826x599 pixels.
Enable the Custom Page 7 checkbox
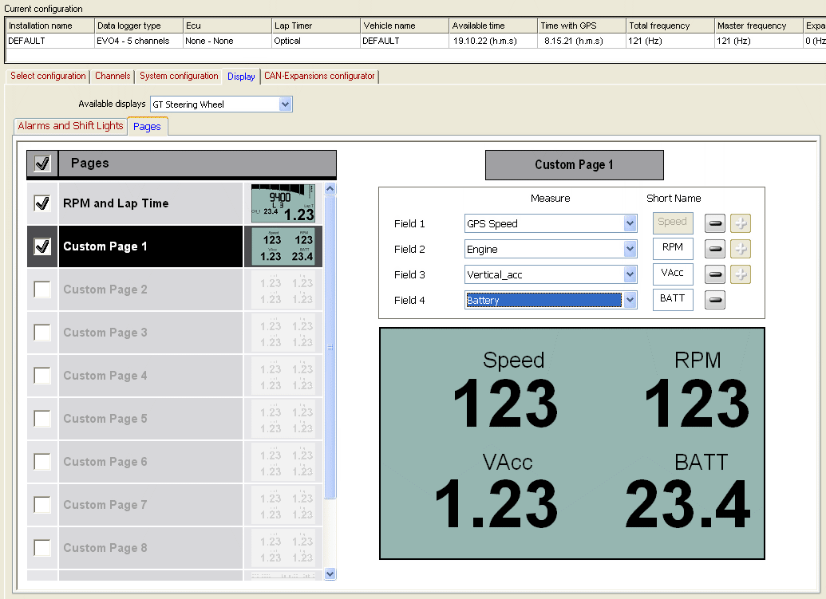coord(42,505)
